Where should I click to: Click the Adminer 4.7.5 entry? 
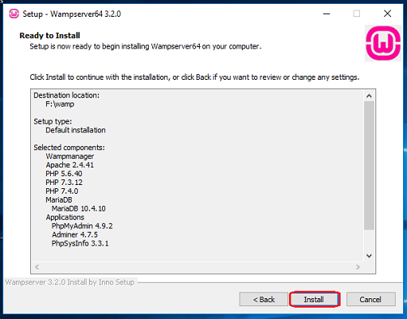[x=75, y=234]
